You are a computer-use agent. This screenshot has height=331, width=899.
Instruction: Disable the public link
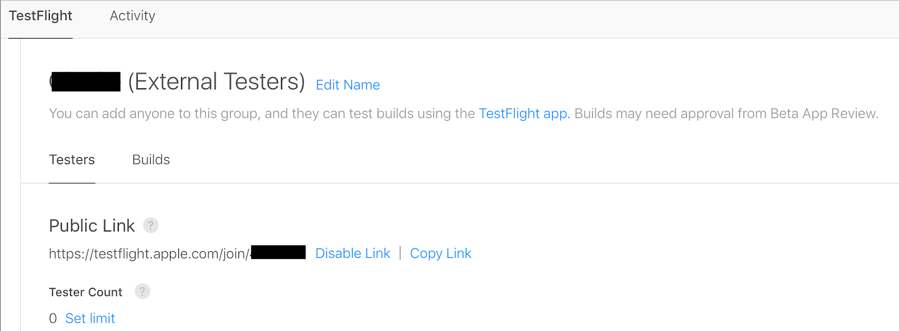[x=353, y=254]
